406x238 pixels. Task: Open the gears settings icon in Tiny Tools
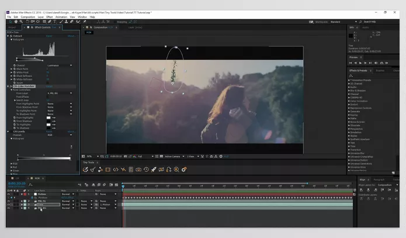click(184, 169)
